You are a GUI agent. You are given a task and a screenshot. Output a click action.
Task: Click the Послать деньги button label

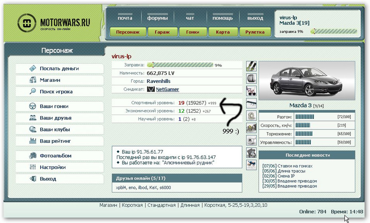[x=59, y=69]
